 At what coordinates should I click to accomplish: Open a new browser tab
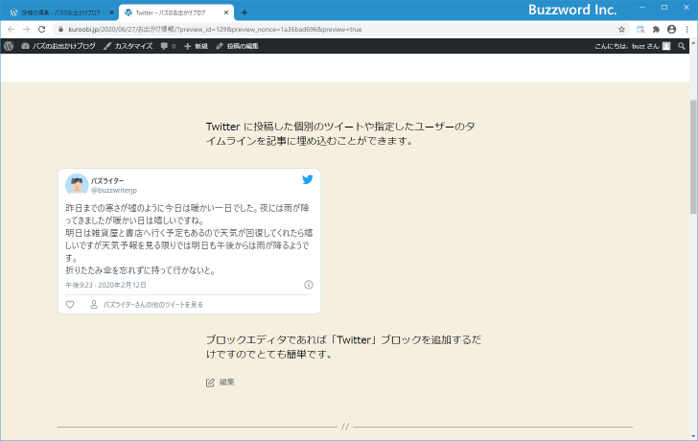[x=244, y=12]
